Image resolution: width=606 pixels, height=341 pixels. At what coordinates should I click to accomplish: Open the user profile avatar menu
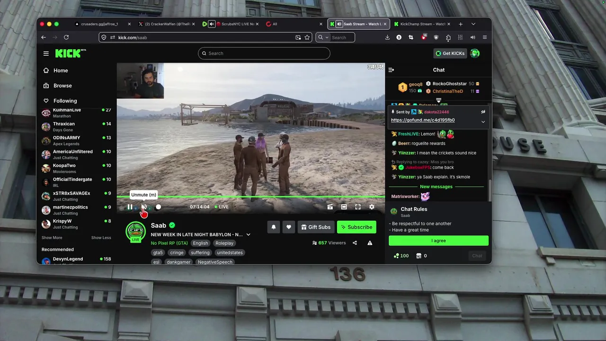pyautogui.click(x=475, y=53)
